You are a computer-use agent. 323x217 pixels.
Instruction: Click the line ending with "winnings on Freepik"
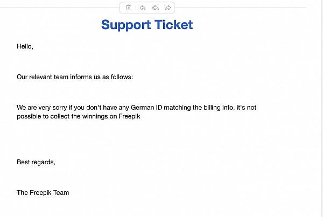pos(79,116)
